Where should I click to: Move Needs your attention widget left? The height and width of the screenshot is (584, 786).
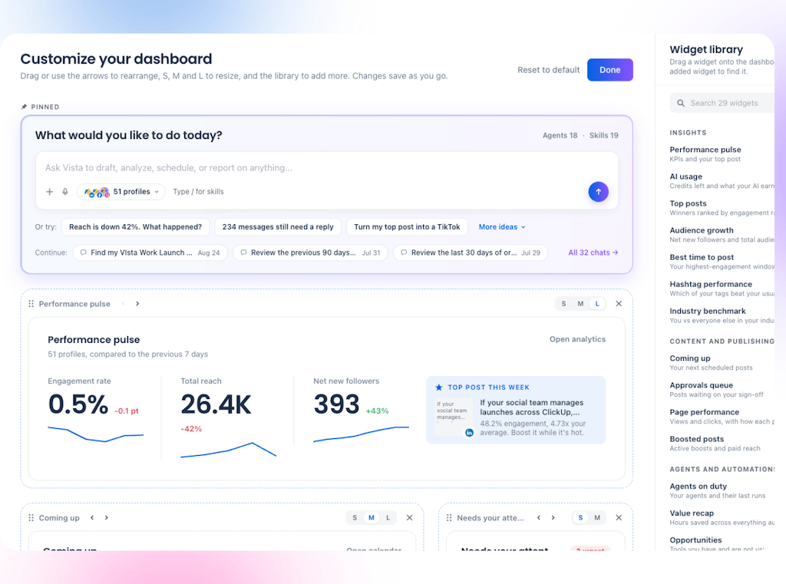click(539, 518)
